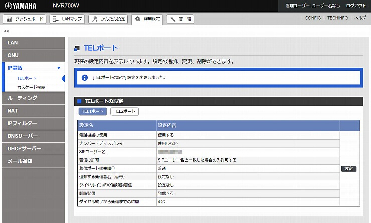Open the IPフィルター sidebar menu
The image size is (371, 223).
tap(33, 123)
